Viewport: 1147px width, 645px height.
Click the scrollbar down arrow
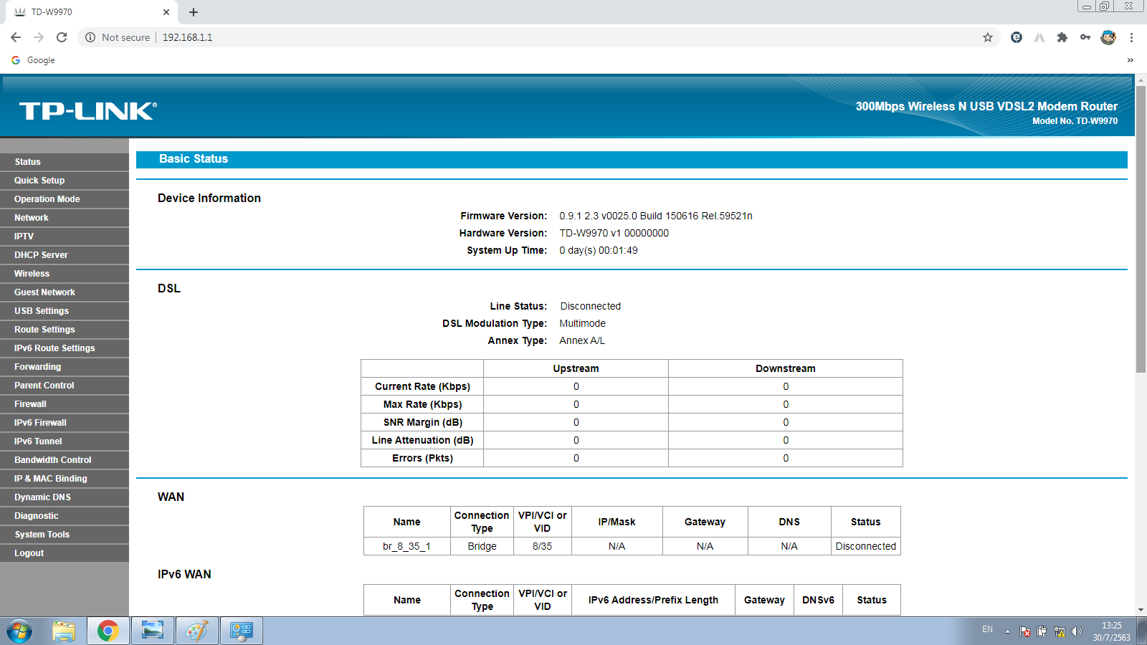(1141, 610)
